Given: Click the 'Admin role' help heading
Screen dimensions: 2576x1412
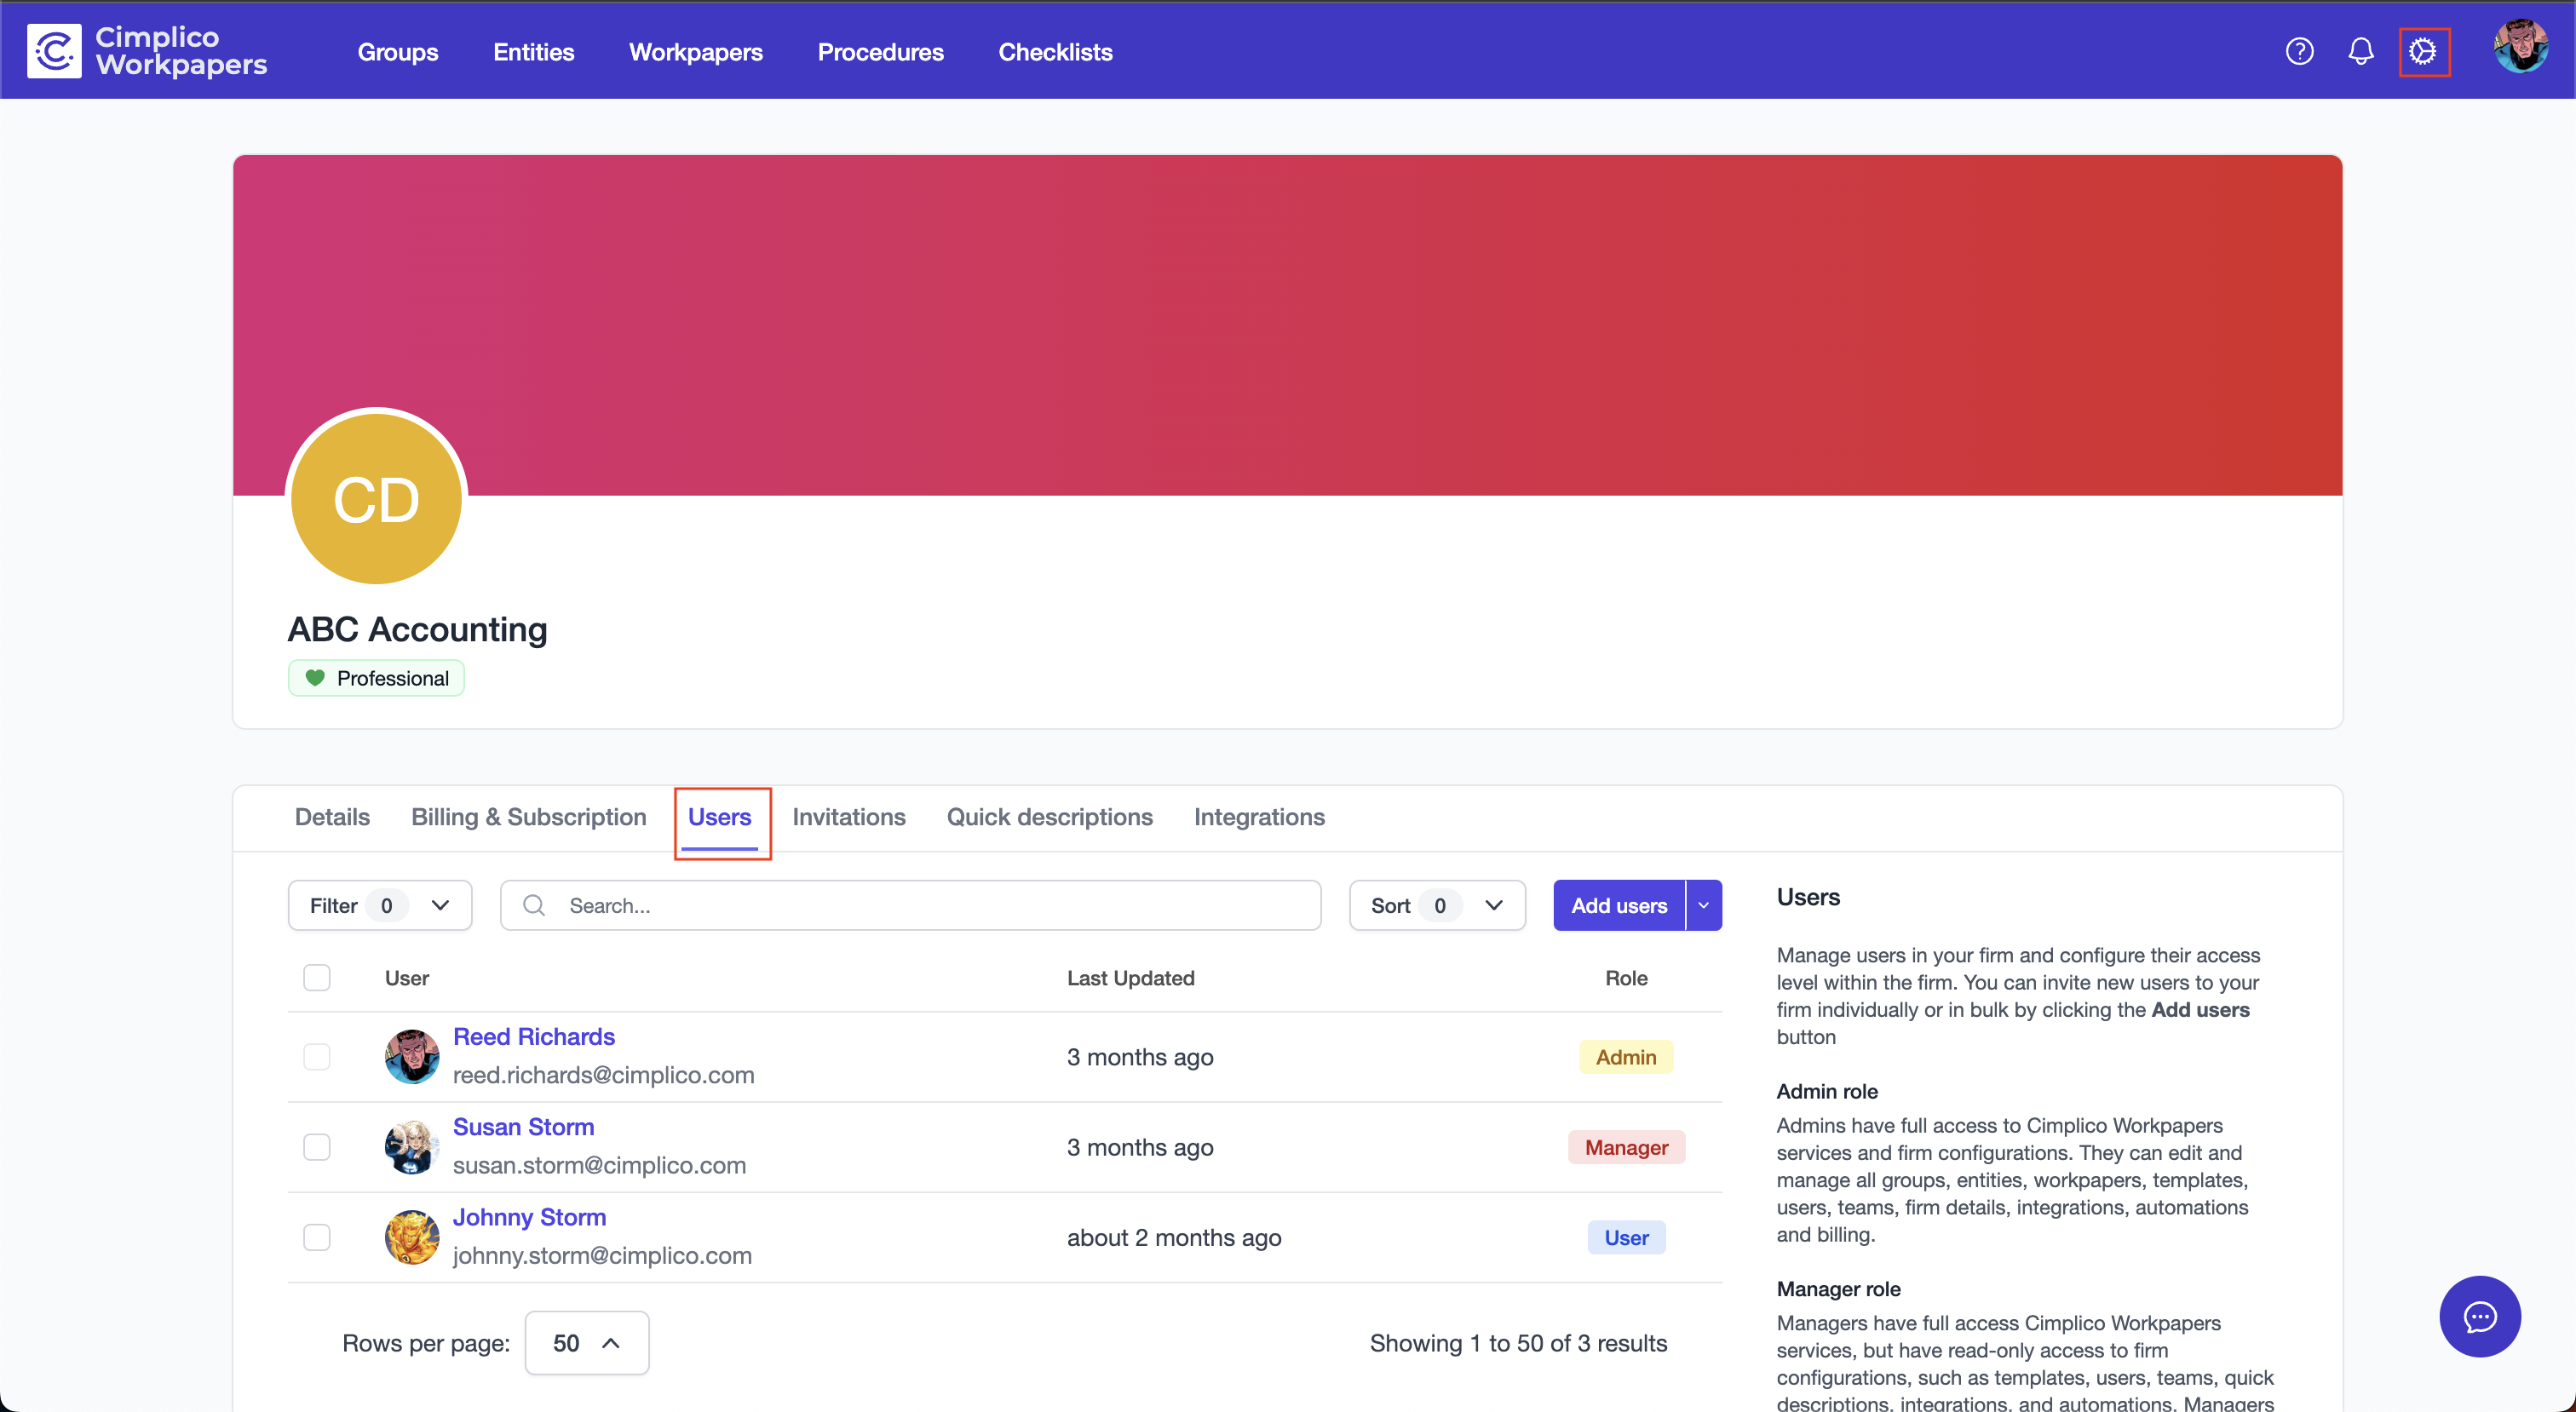Looking at the screenshot, I should click(1827, 1091).
